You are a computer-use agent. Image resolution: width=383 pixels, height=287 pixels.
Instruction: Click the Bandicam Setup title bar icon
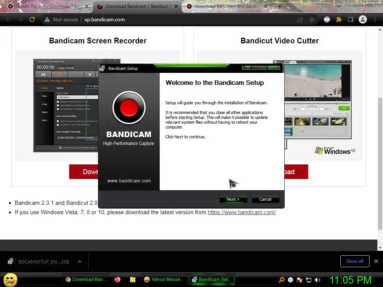pyautogui.click(x=102, y=68)
